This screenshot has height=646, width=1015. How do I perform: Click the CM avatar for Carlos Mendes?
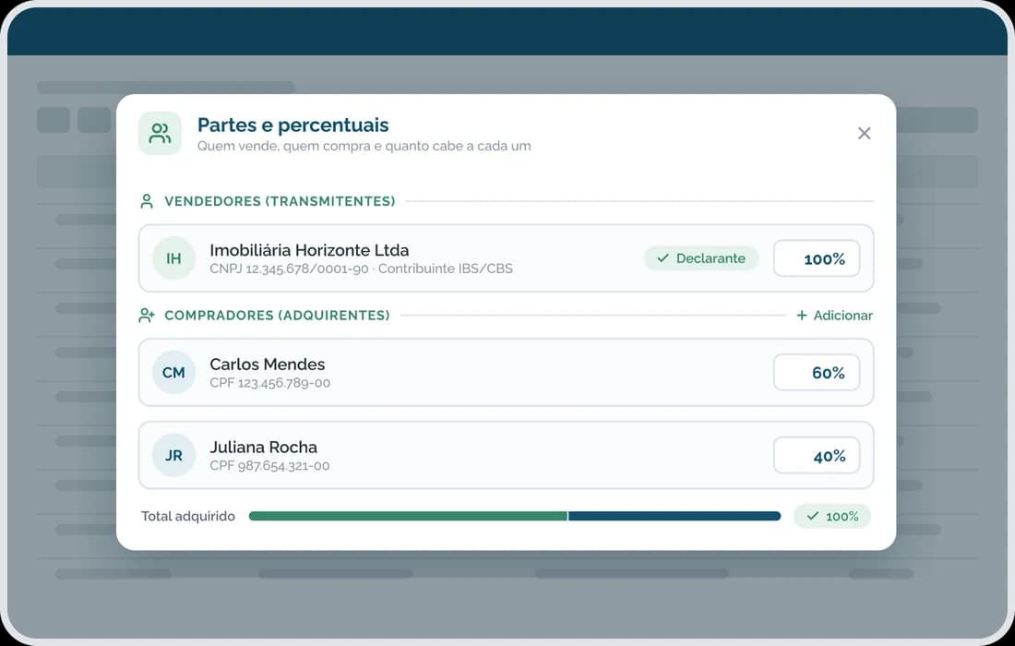point(173,372)
